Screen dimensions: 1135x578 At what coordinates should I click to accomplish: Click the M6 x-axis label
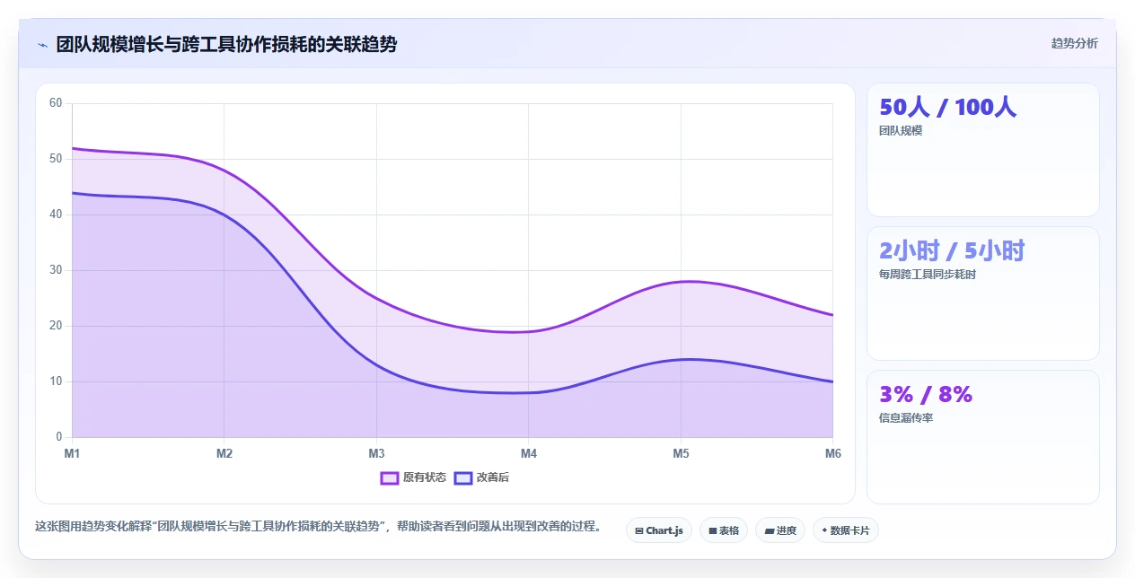click(833, 454)
